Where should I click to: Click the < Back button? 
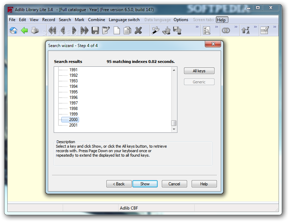coord(119,184)
